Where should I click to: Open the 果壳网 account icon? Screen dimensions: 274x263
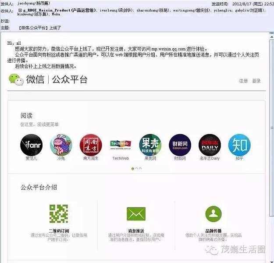(150, 145)
